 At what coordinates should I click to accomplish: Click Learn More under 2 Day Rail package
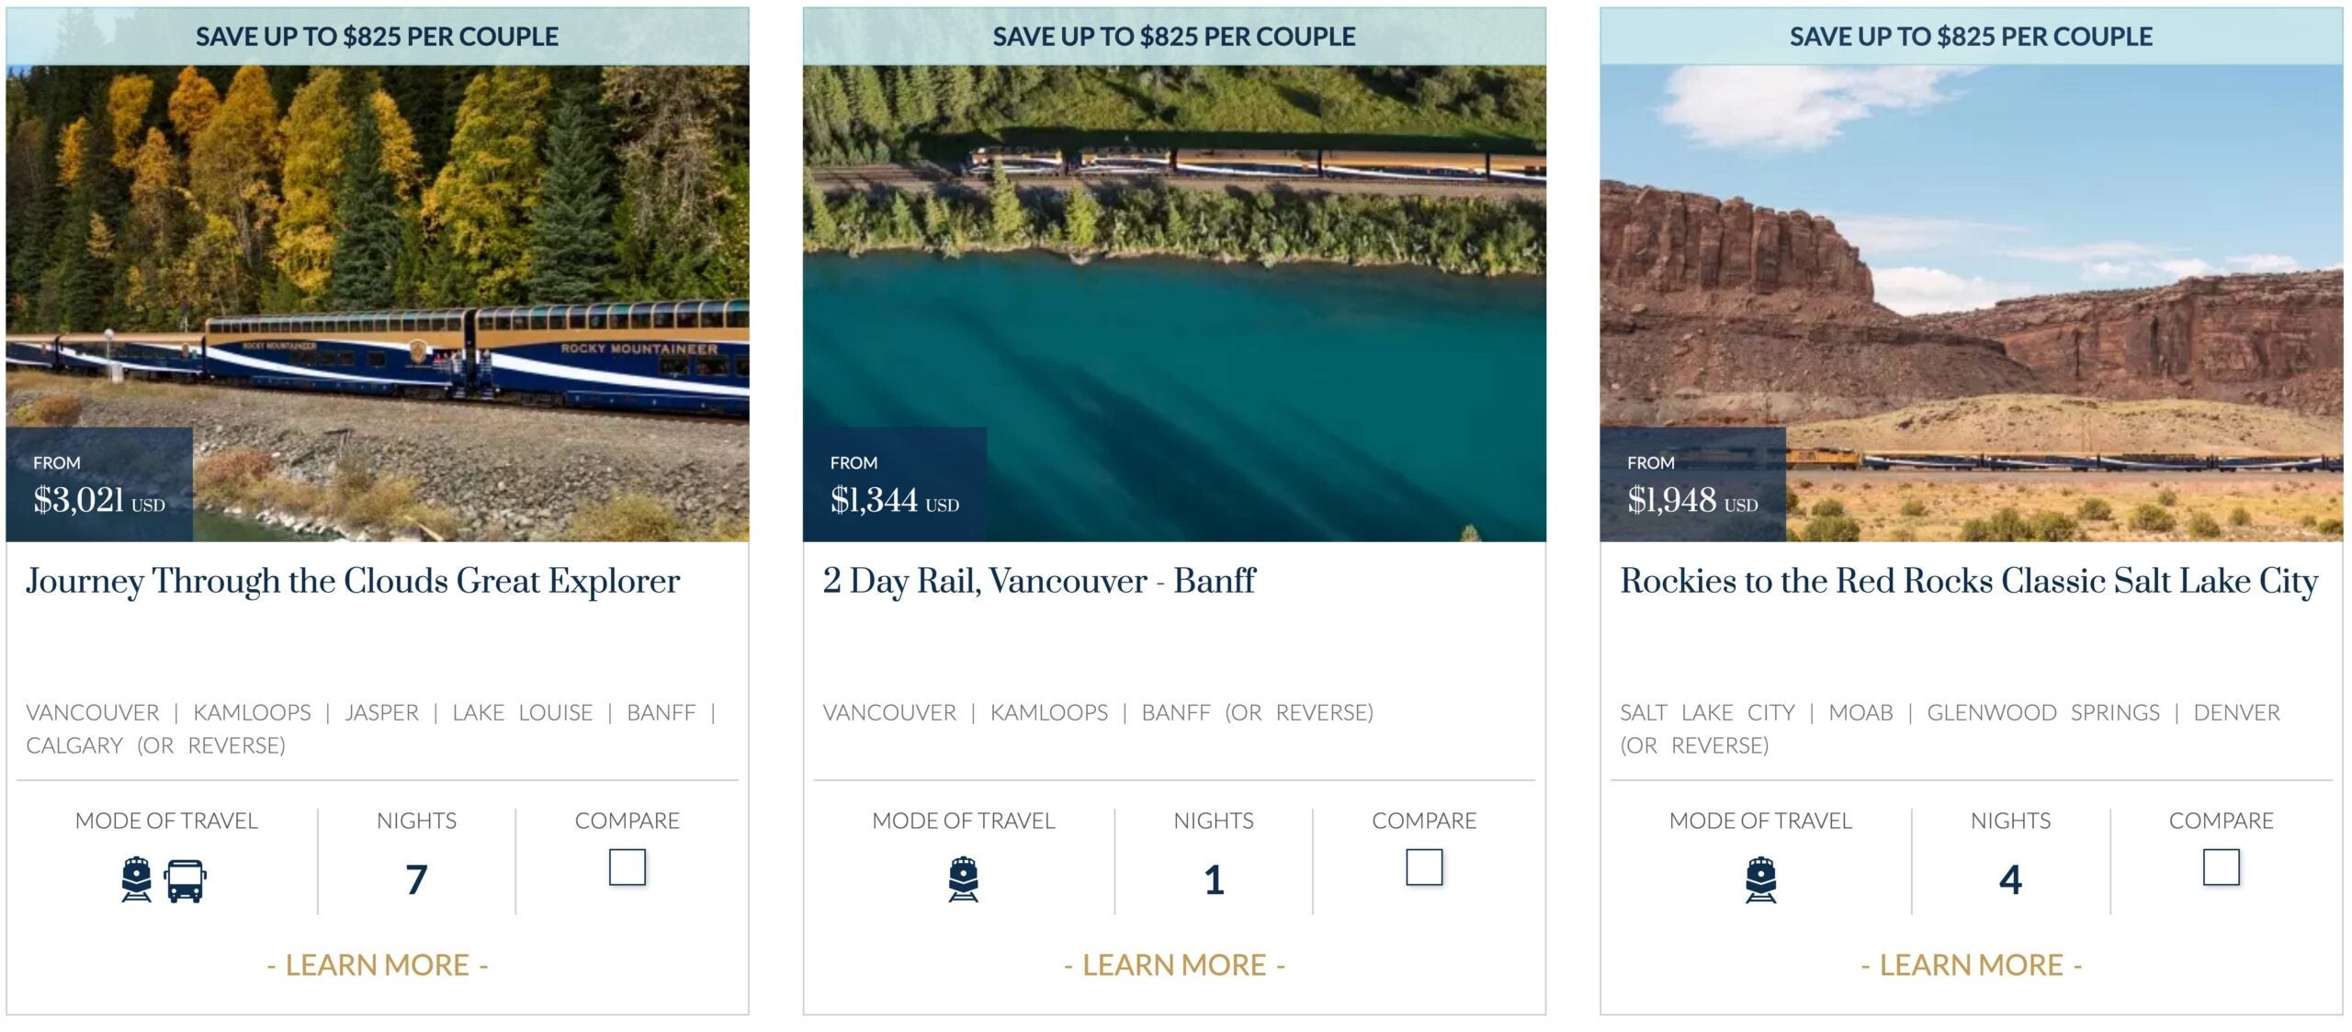point(1174,965)
